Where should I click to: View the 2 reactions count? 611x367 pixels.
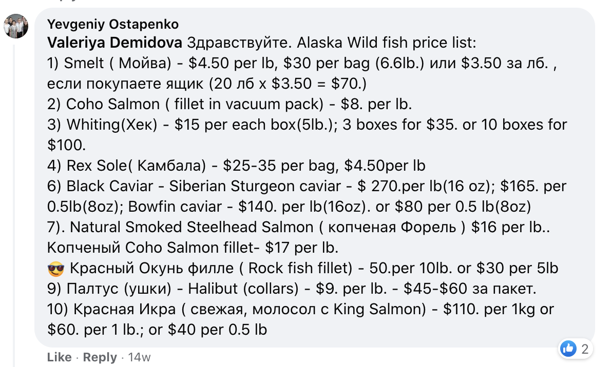pos(584,349)
